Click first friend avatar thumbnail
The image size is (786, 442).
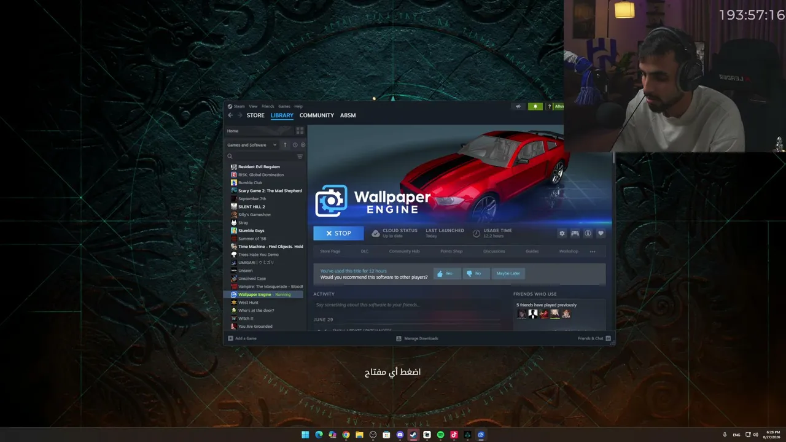[521, 314]
